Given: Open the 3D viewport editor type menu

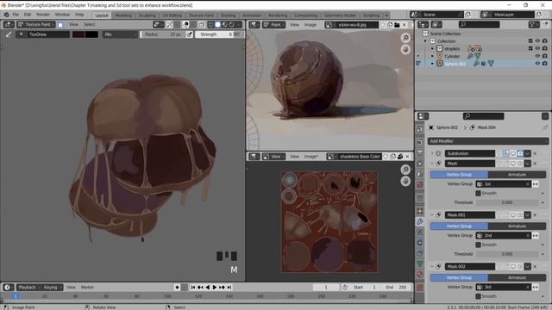Looking at the screenshot, I should (9, 25).
